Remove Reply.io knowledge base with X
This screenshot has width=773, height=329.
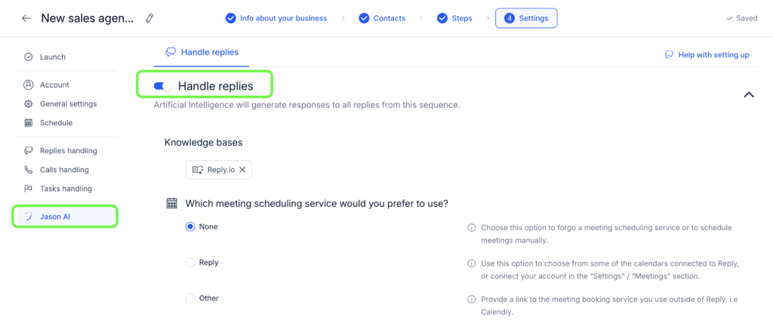pos(242,170)
